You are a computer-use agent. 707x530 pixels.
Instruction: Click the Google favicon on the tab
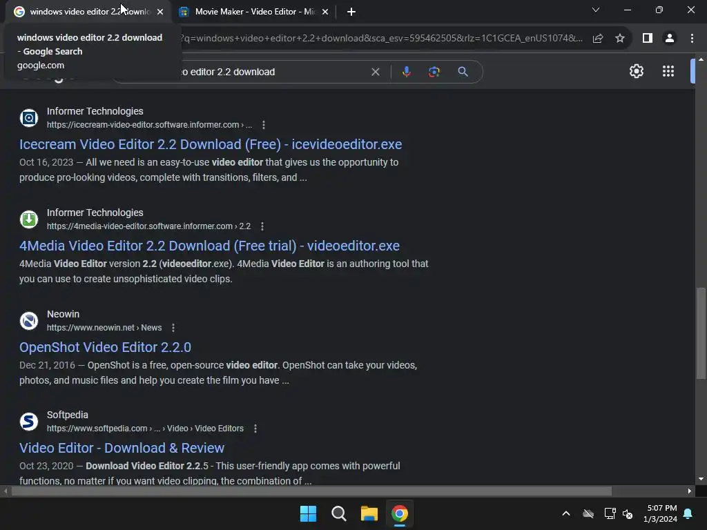pos(19,12)
